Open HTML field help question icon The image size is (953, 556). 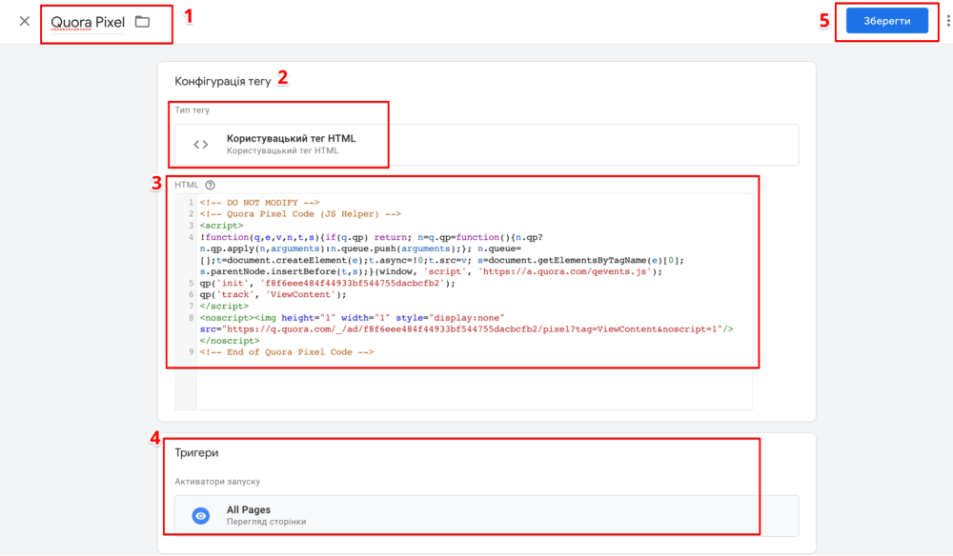coord(211,185)
